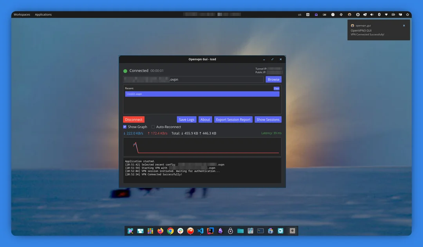Open the padlock password app in the dock
423x247 pixels.
(230, 231)
